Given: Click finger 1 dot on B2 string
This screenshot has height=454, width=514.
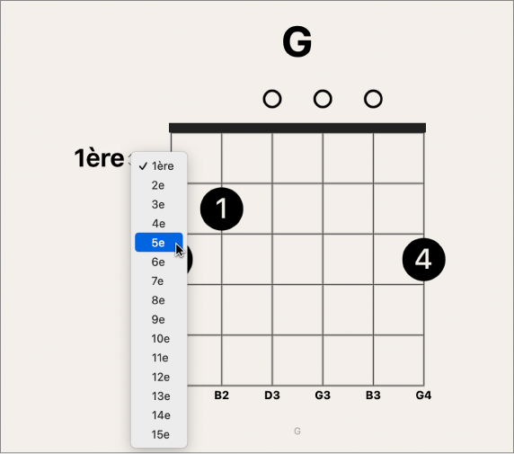Looking at the screenshot, I should click(x=222, y=209).
